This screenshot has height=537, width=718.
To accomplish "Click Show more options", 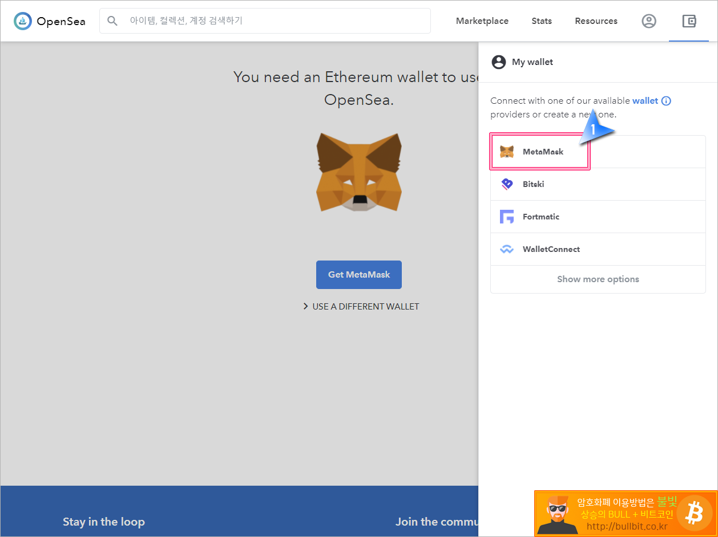I will [598, 279].
